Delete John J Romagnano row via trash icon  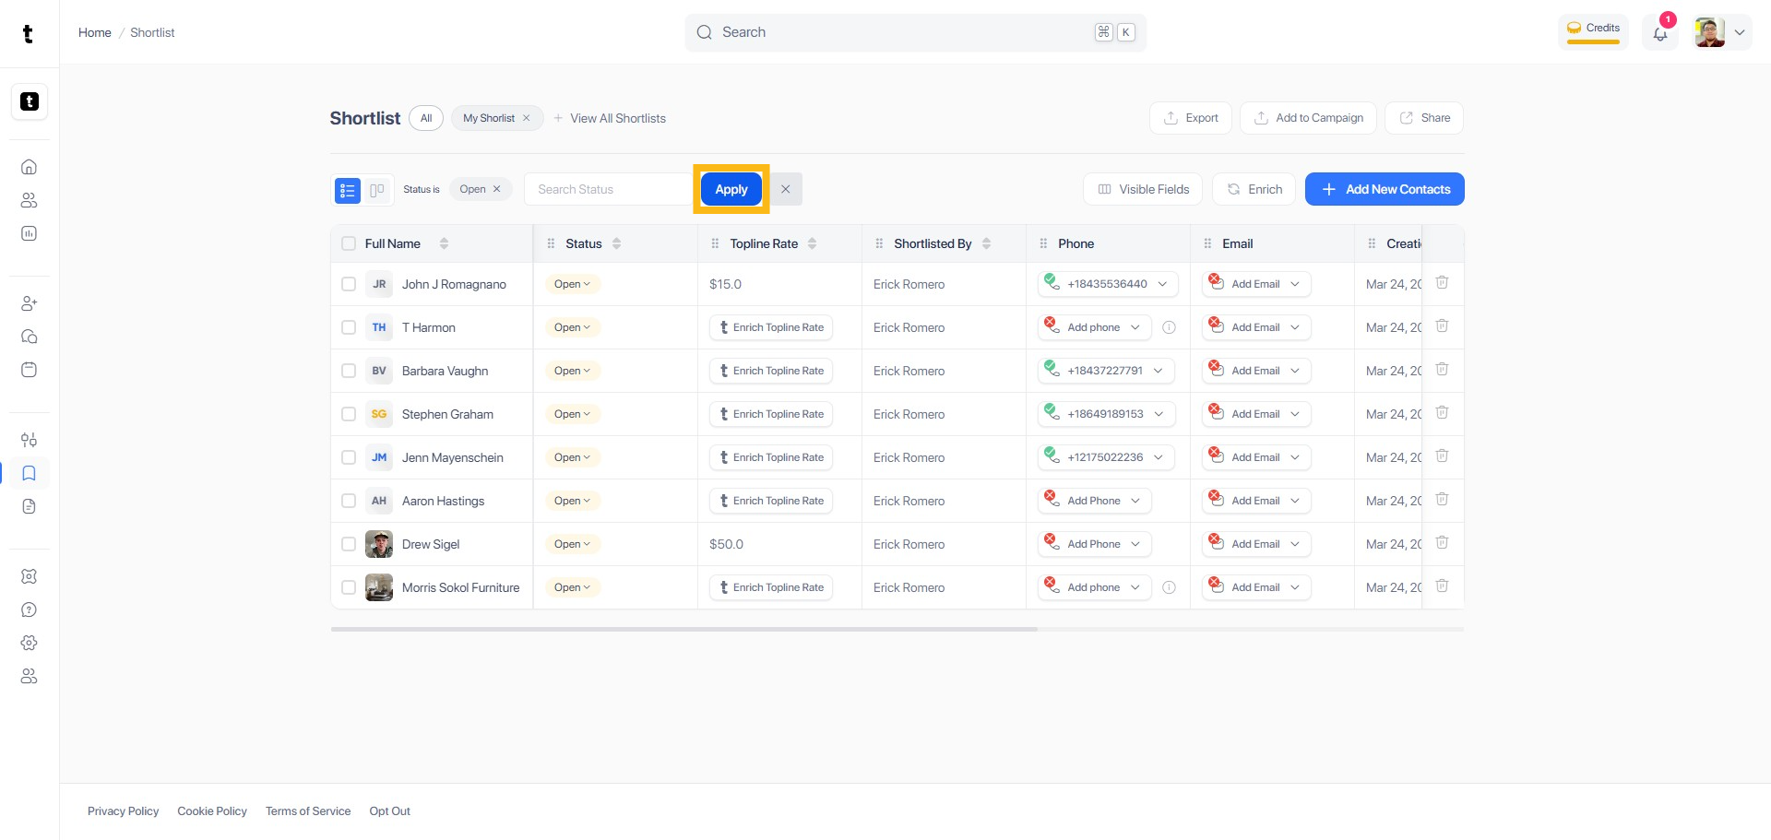1442,283
